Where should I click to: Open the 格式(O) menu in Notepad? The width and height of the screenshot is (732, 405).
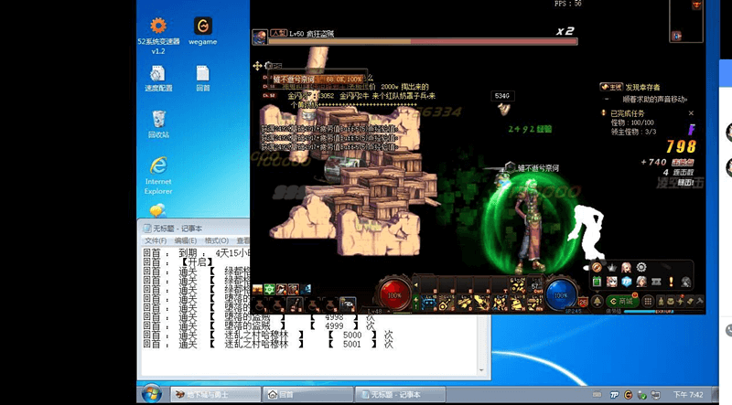click(x=216, y=240)
